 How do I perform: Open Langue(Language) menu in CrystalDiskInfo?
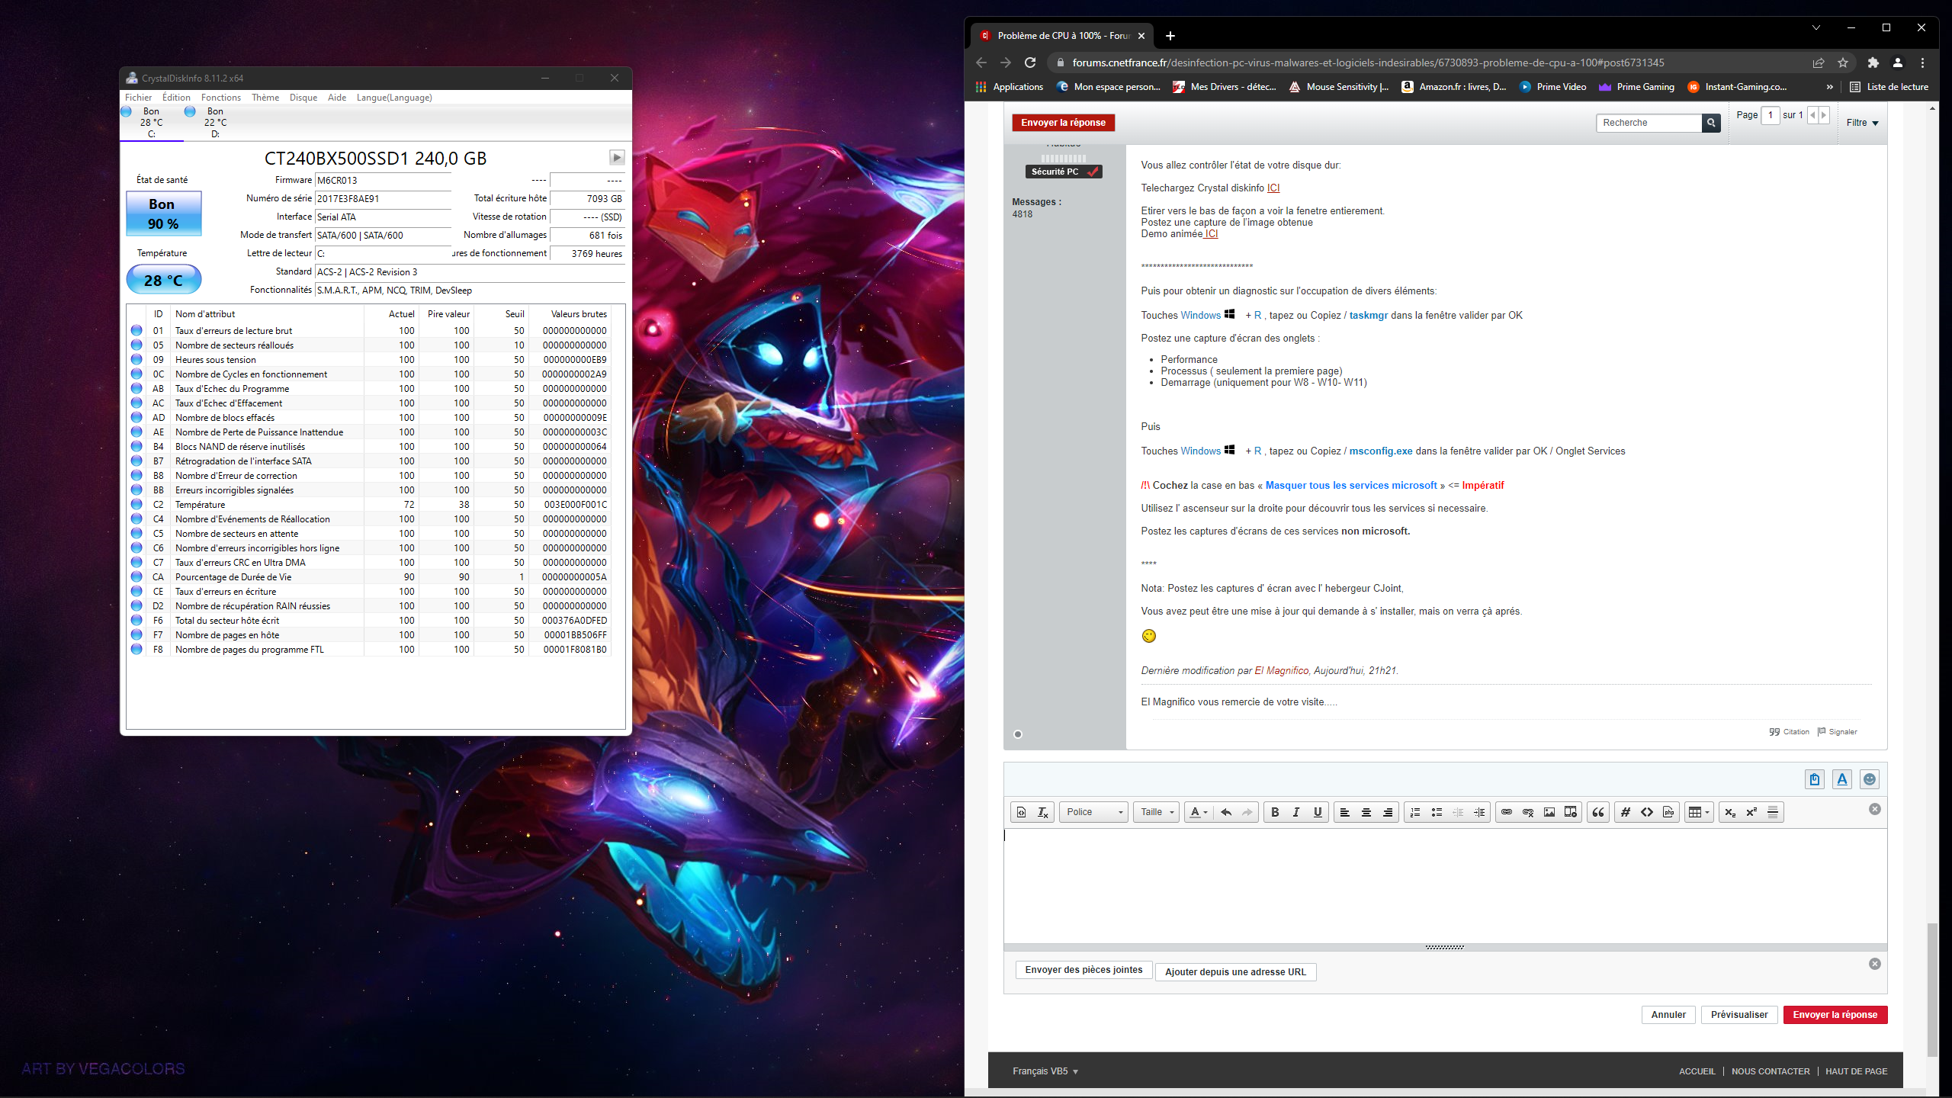point(394,98)
